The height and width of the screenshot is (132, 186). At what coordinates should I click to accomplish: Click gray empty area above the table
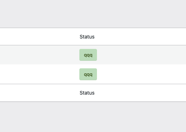tap(93, 14)
